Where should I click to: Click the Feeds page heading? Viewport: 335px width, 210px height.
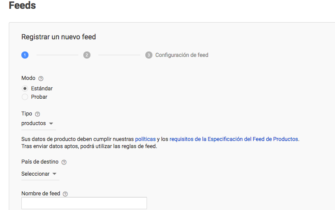click(x=22, y=5)
